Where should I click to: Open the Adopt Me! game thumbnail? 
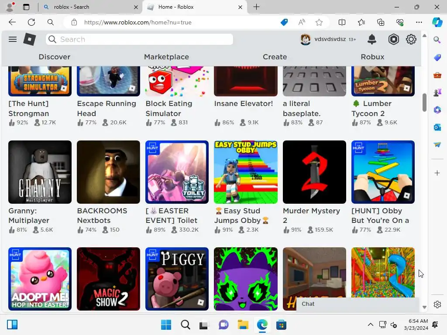(x=40, y=279)
